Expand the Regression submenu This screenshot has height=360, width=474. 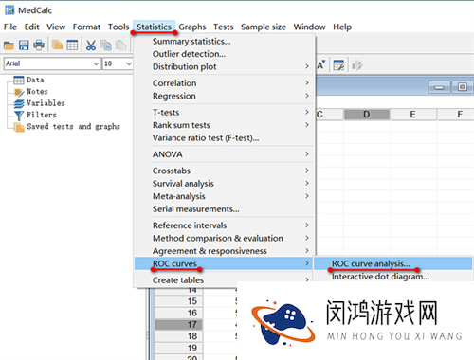click(225, 96)
